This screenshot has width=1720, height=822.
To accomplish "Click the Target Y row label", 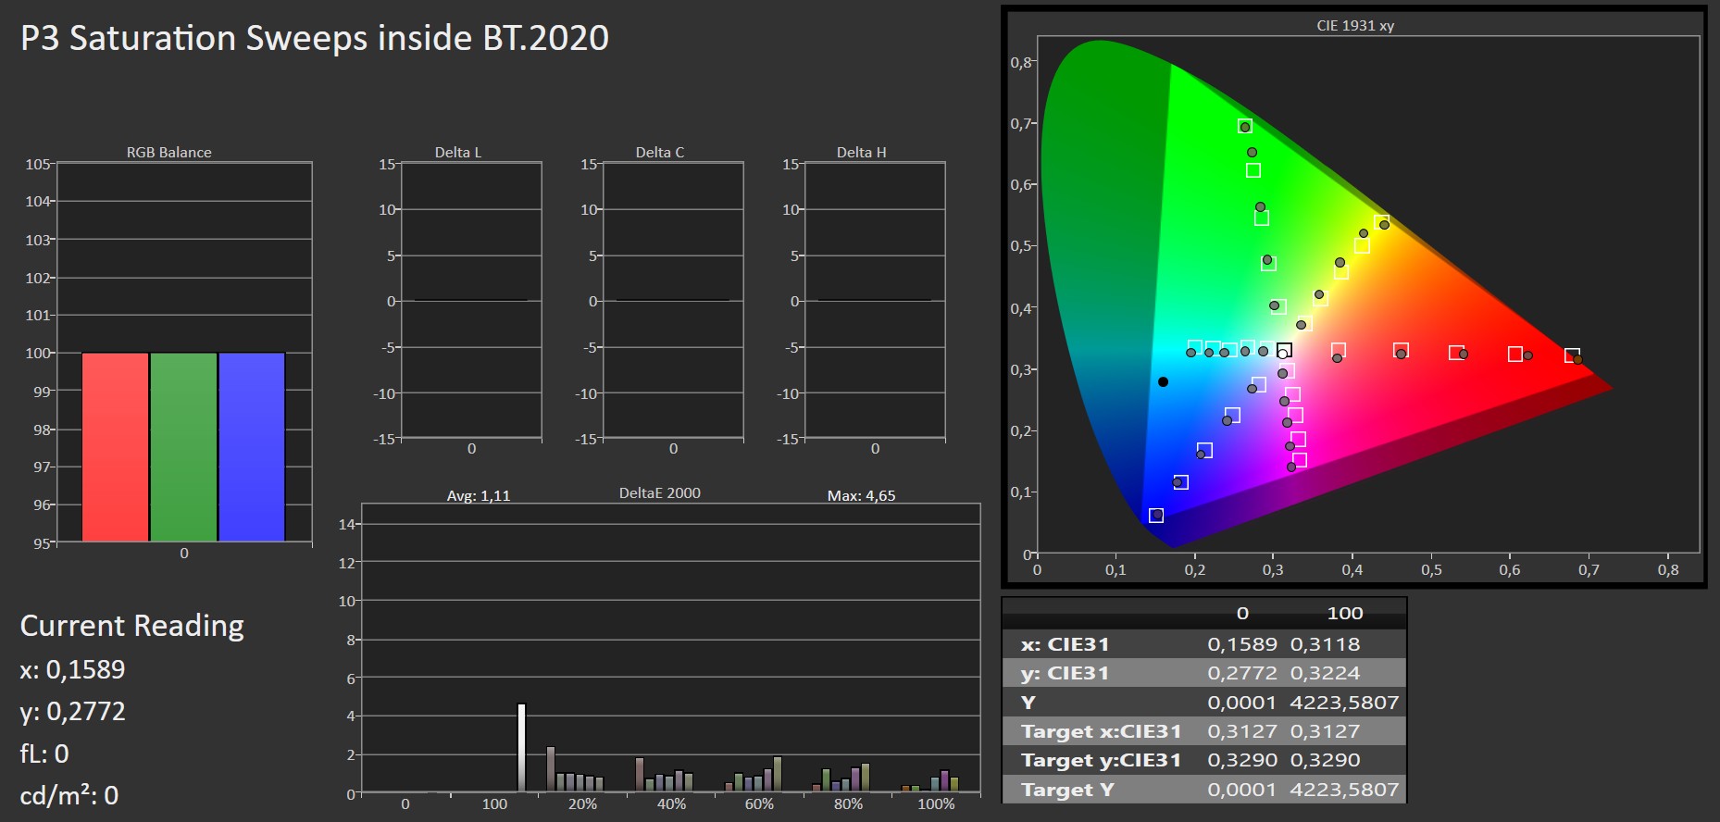I will point(1067,790).
